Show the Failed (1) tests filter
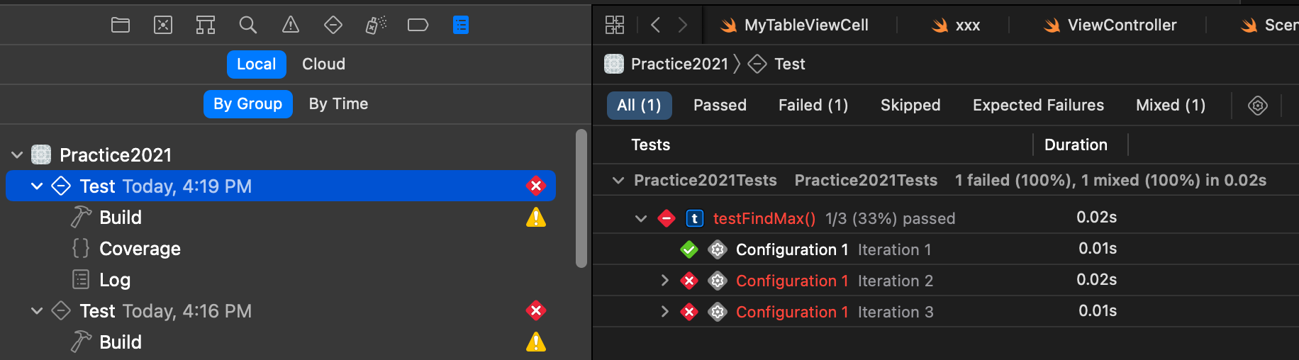 pyautogui.click(x=813, y=106)
